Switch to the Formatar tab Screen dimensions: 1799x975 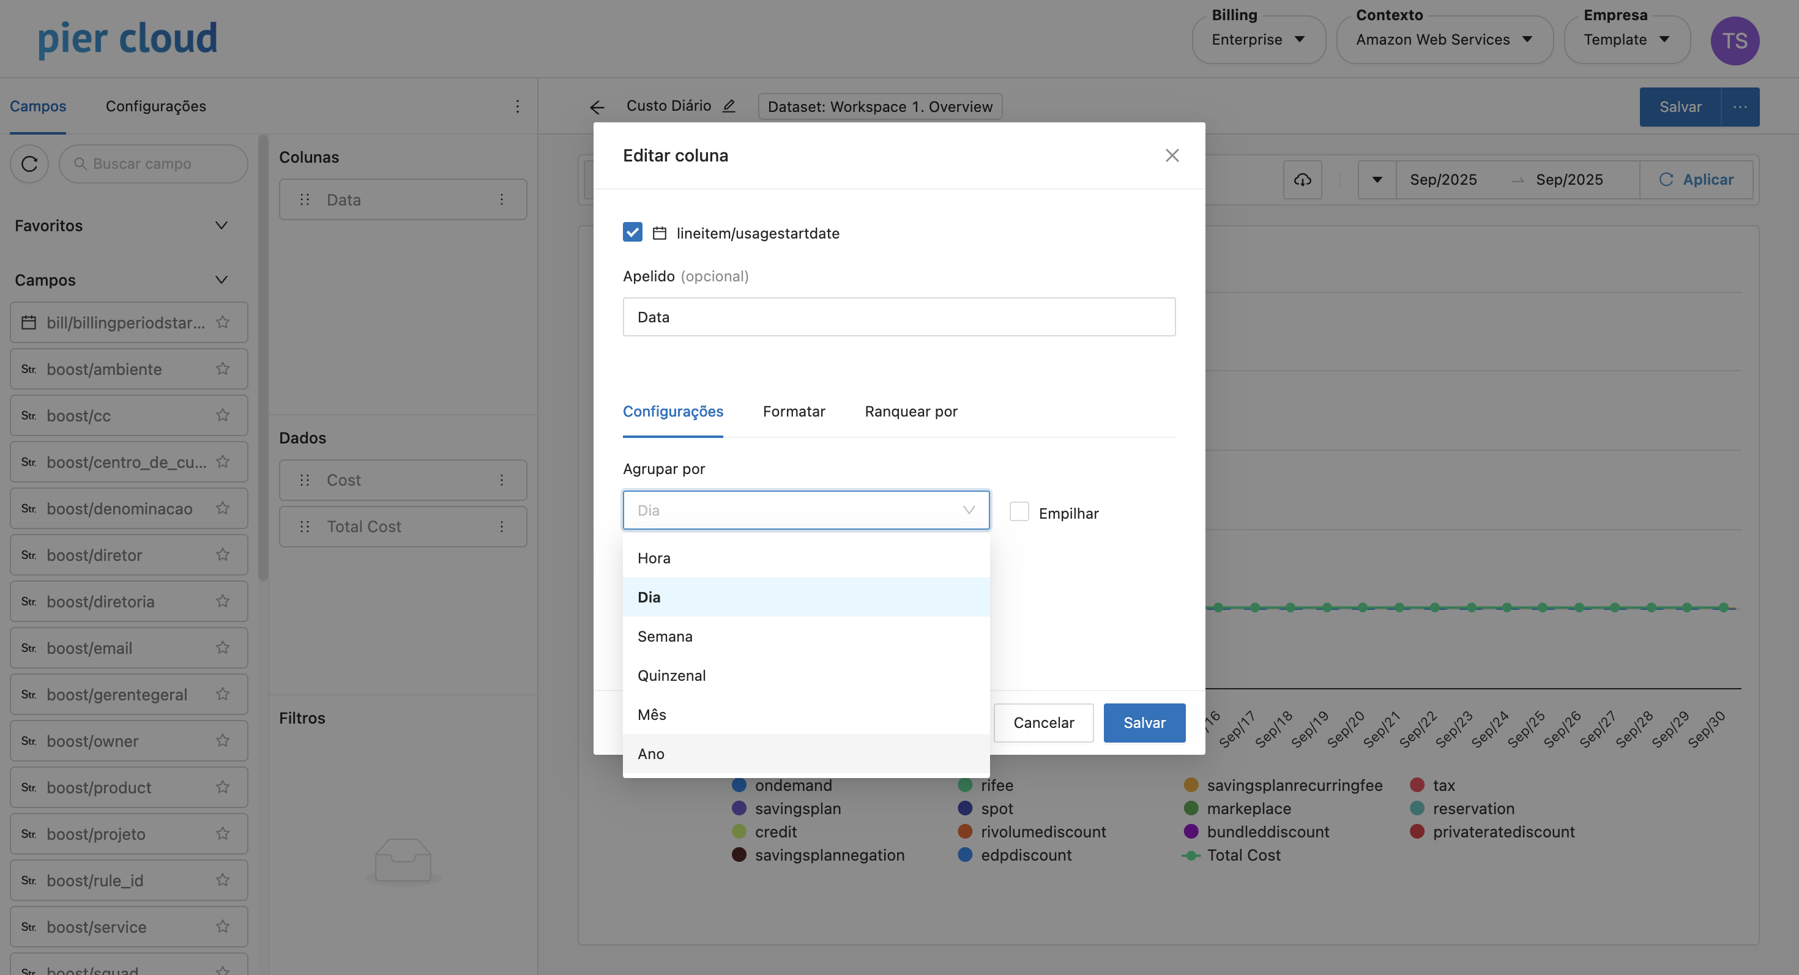[794, 412]
